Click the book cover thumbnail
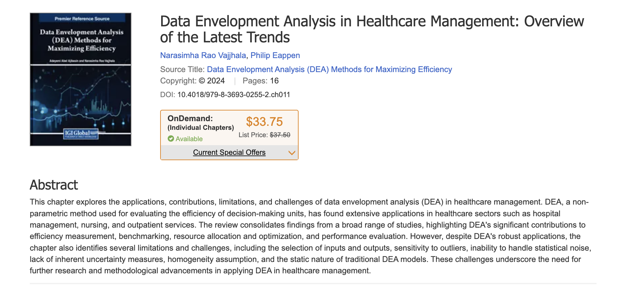The image size is (644, 285). [81, 79]
